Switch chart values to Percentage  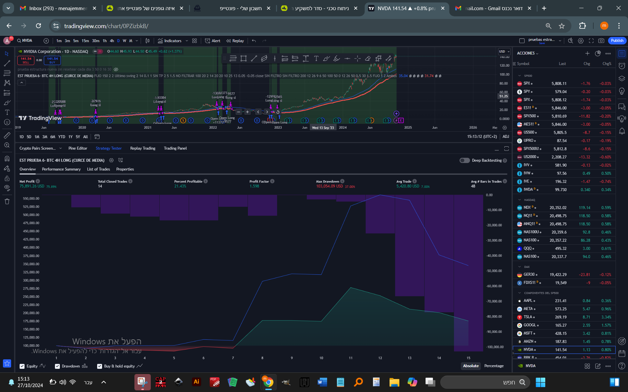[x=494, y=366]
